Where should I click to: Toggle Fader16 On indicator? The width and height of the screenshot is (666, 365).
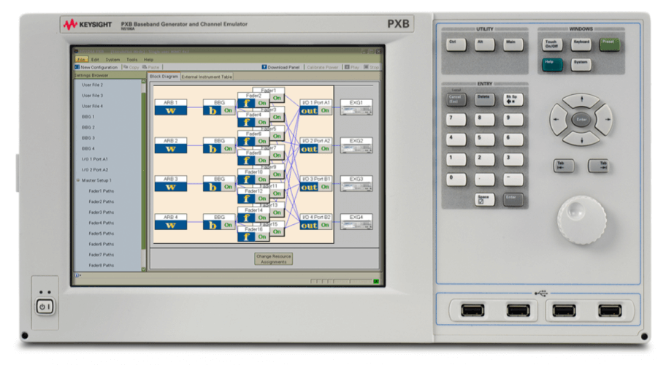261,237
